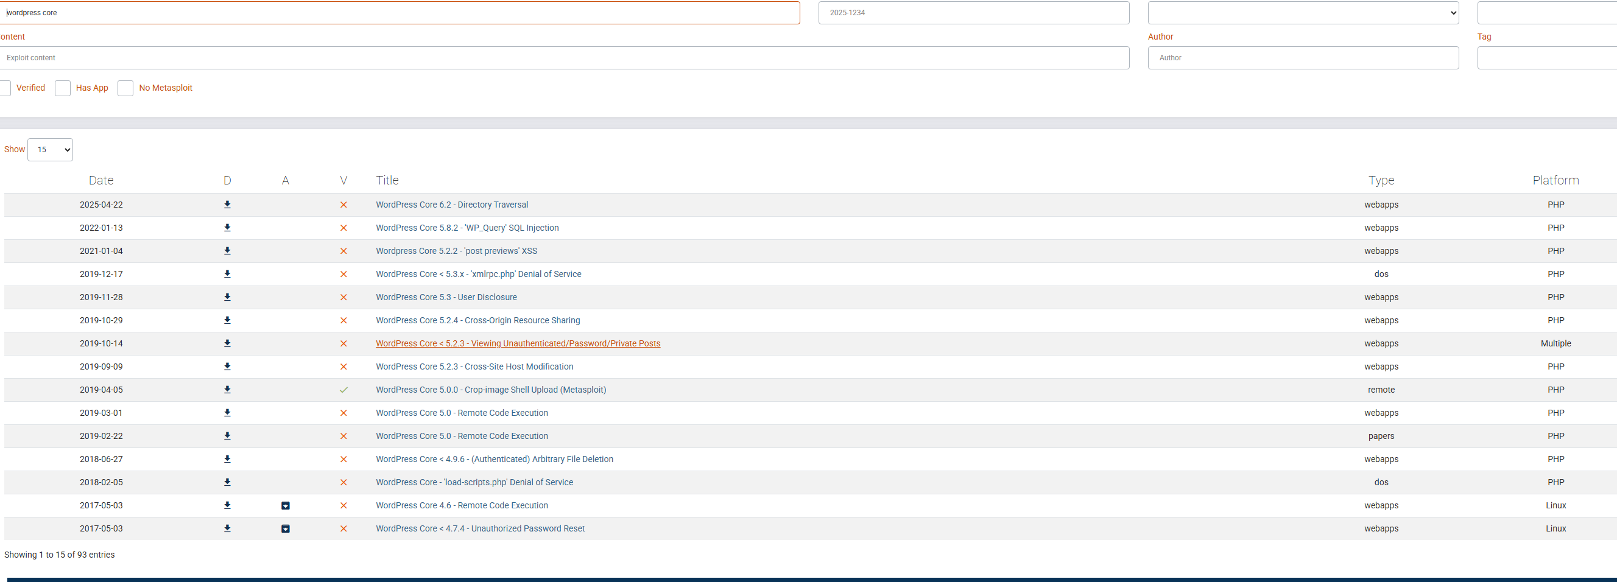1617x582 pixels.
Task: Open WordPress Core 5.8.2 WP_Query SQL Injection link
Action: pos(467,228)
